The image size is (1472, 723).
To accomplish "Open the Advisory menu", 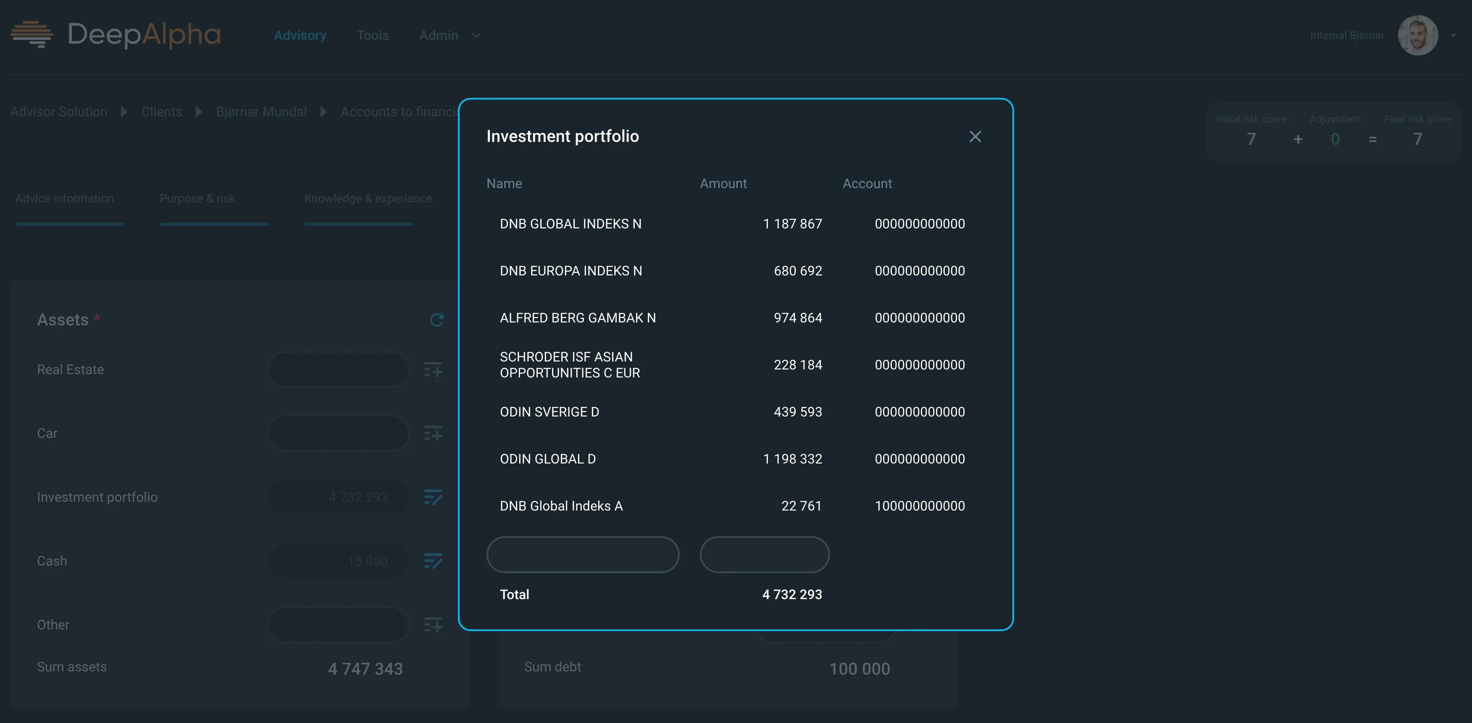I will [300, 35].
